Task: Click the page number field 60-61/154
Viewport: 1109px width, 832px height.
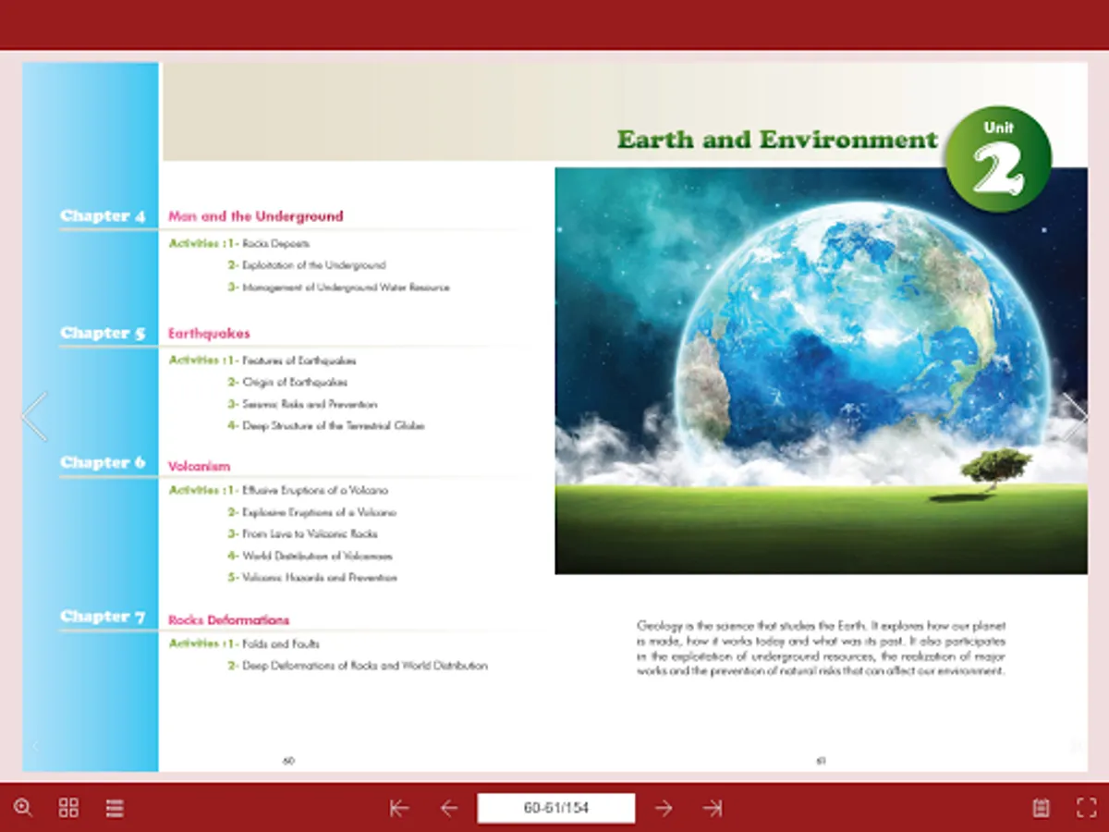Action: (555, 808)
